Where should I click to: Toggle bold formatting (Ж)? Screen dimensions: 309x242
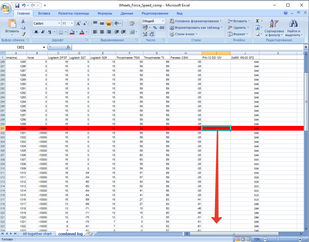pyautogui.click(x=36, y=32)
